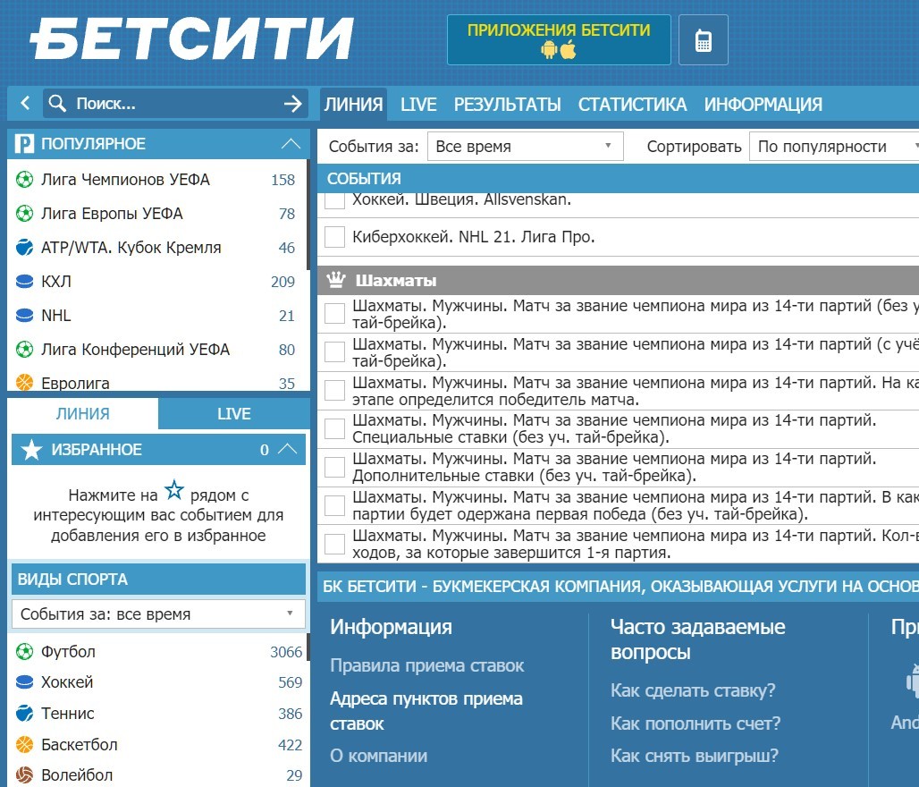
Task: Select the Шахматы section header
Action: (619, 280)
